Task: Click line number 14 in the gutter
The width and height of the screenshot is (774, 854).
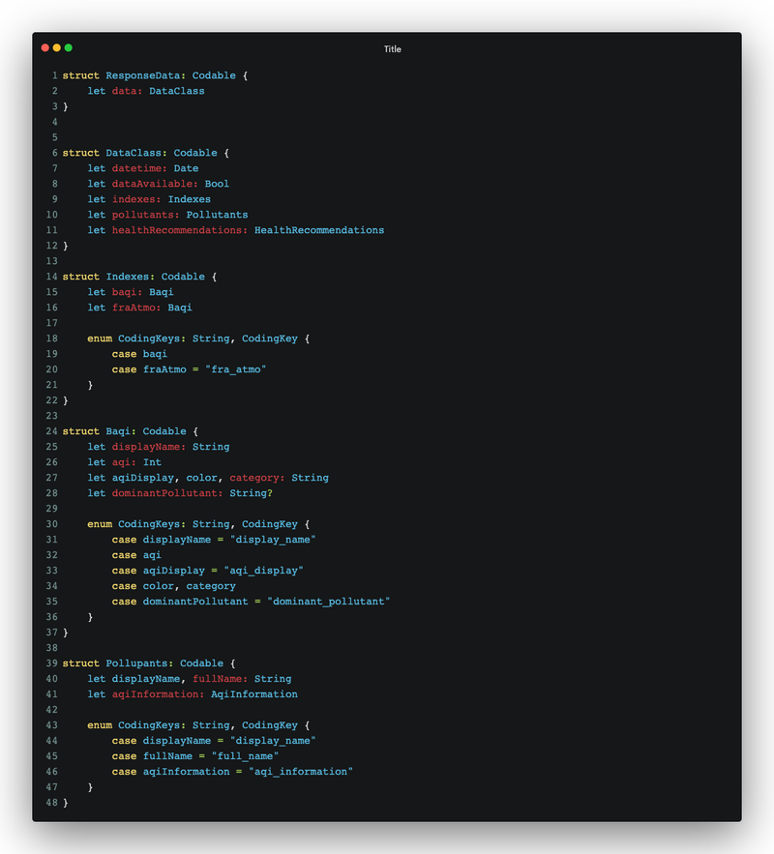Action: [51, 277]
